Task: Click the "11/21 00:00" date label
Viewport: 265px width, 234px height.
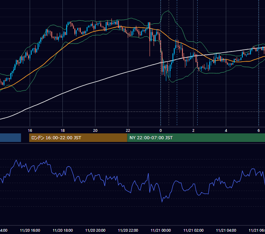Action: 161,230
